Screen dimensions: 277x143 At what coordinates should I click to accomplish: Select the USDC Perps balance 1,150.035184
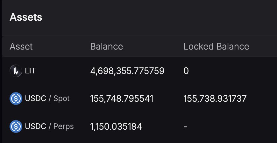point(116,126)
